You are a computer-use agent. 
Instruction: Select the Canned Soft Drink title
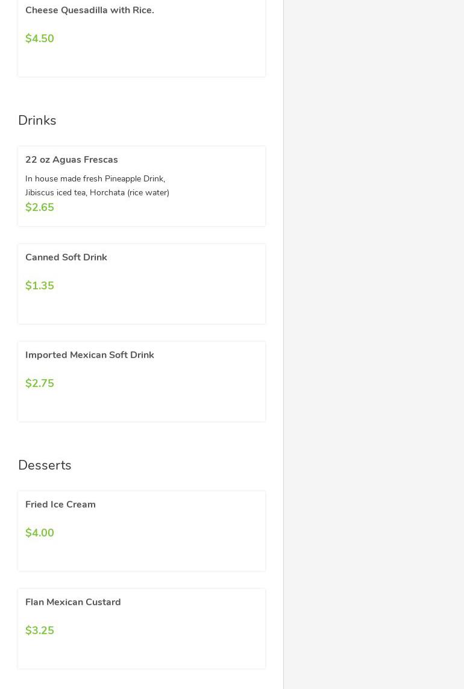(x=66, y=257)
